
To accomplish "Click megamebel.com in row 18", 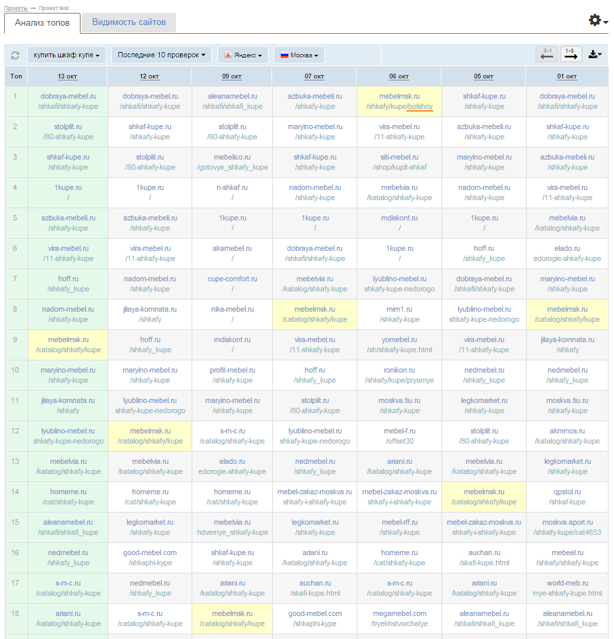I will click(x=399, y=613).
